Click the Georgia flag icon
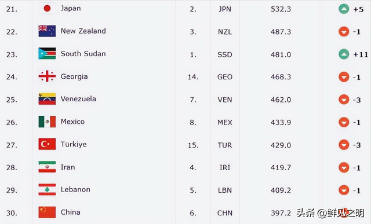The image size is (371, 224). (x=47, y=76)
